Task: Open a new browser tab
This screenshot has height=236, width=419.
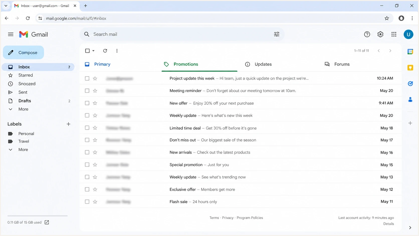Action: [85, 6]
